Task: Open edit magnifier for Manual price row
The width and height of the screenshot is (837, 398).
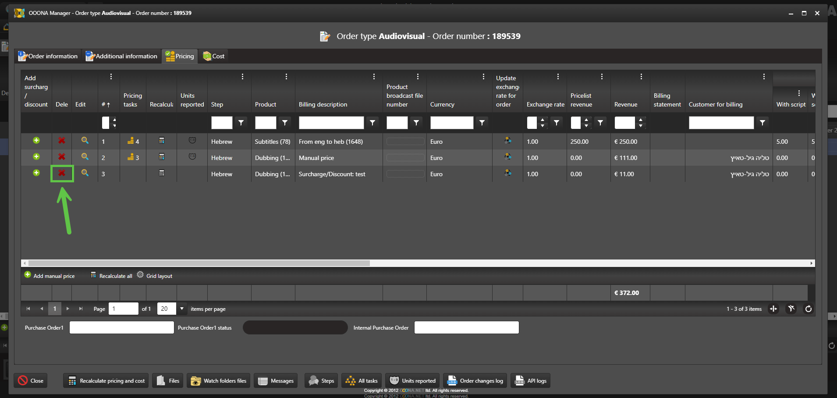Action: pyautogui.click(x=85, y=157)
